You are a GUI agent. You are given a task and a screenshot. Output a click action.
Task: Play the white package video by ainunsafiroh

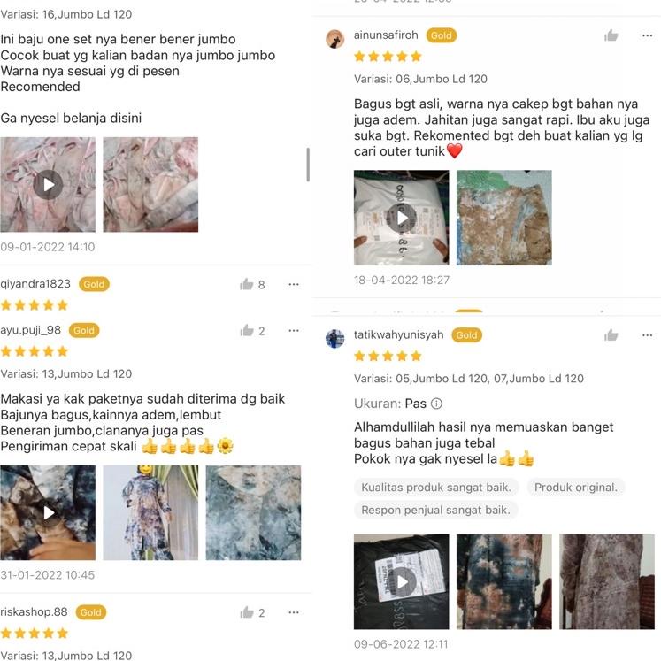[402, 218]
